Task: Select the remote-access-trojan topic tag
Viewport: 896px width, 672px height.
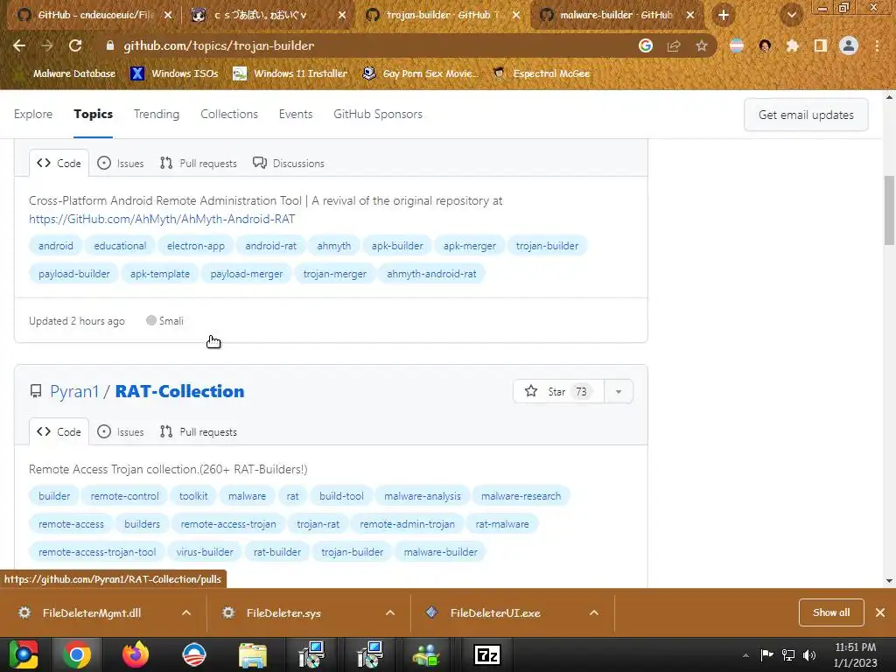Action: click(x=228, y=524)
